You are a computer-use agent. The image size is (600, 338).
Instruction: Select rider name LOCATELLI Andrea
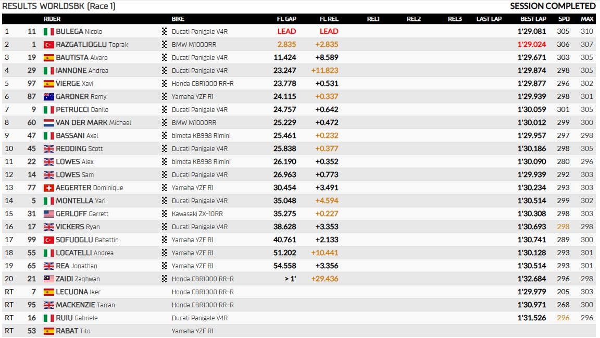(x=84, y=253)
